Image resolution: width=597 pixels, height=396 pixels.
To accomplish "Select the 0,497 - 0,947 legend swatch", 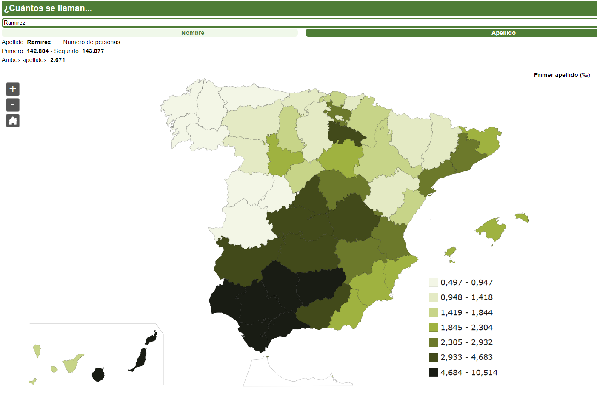I will pos(434,283).
